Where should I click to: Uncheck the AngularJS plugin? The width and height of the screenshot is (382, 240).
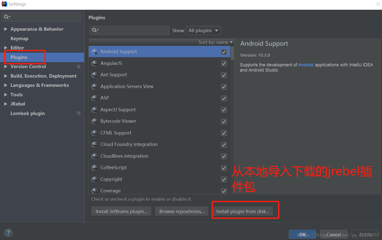point(224,64)
